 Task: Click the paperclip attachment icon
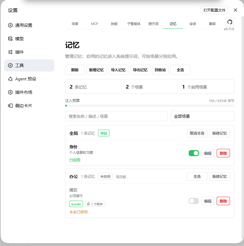point(89,204)
